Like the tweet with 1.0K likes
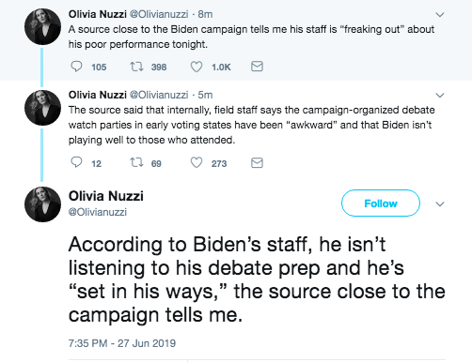This screenshot has width=472, height=362. click(x=197, y=67)
